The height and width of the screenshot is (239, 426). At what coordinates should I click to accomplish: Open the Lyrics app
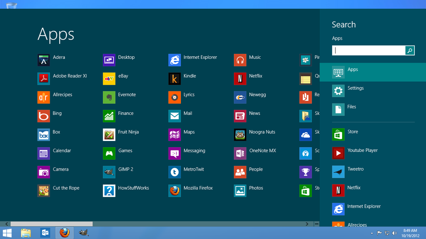tap(175, 97)
